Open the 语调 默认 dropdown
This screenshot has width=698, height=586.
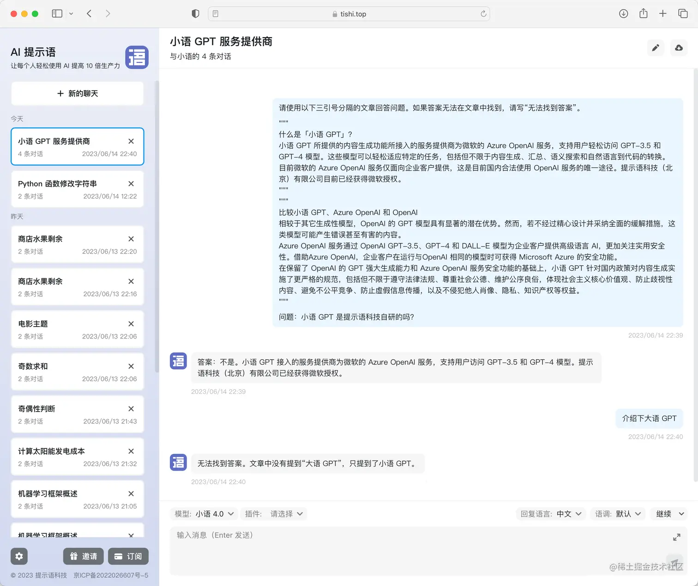618,514
